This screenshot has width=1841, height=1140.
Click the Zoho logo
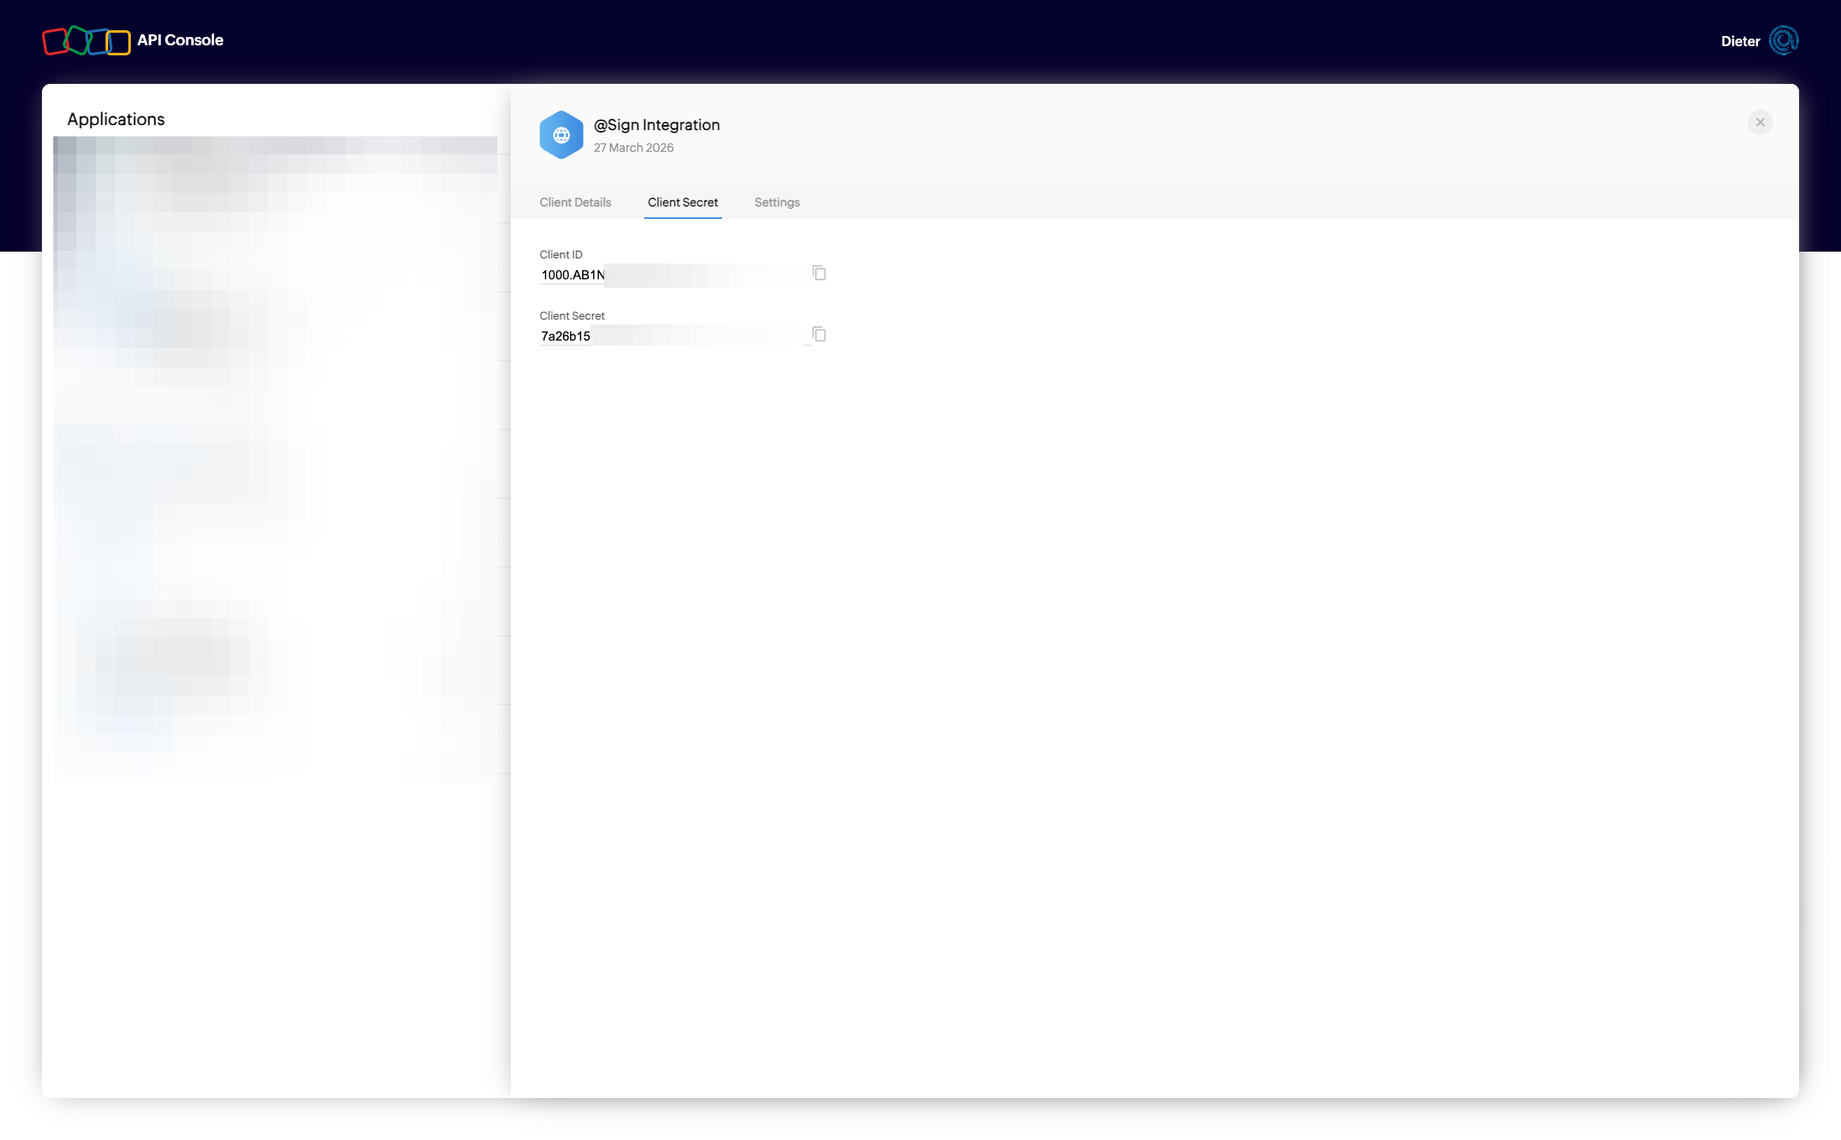[86, 40]
